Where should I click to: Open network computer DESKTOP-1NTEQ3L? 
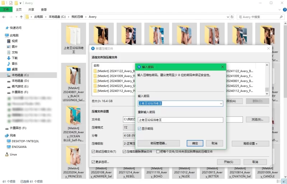(25, 141)
